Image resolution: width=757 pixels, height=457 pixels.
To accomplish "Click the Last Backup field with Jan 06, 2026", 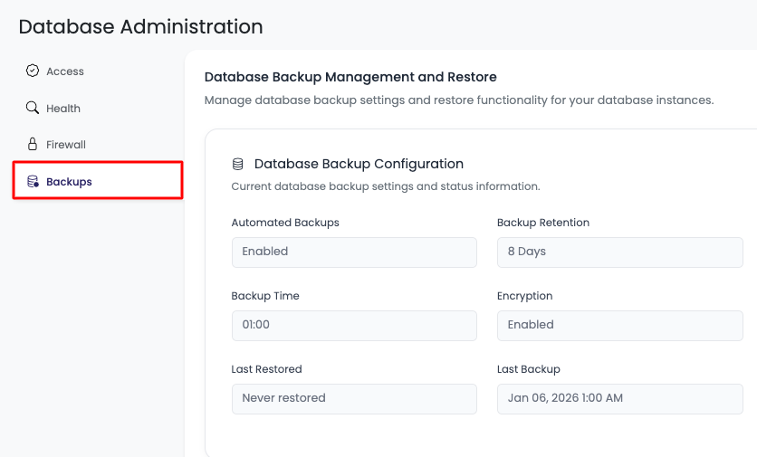I will pos(620,398).
